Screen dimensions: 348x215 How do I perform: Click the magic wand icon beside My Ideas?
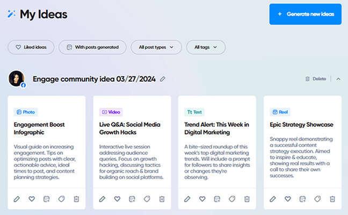(11, 14)
